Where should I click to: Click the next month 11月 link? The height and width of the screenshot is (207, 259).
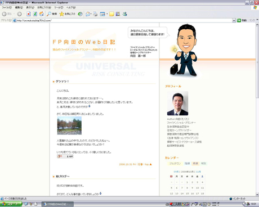coord(198,172)
